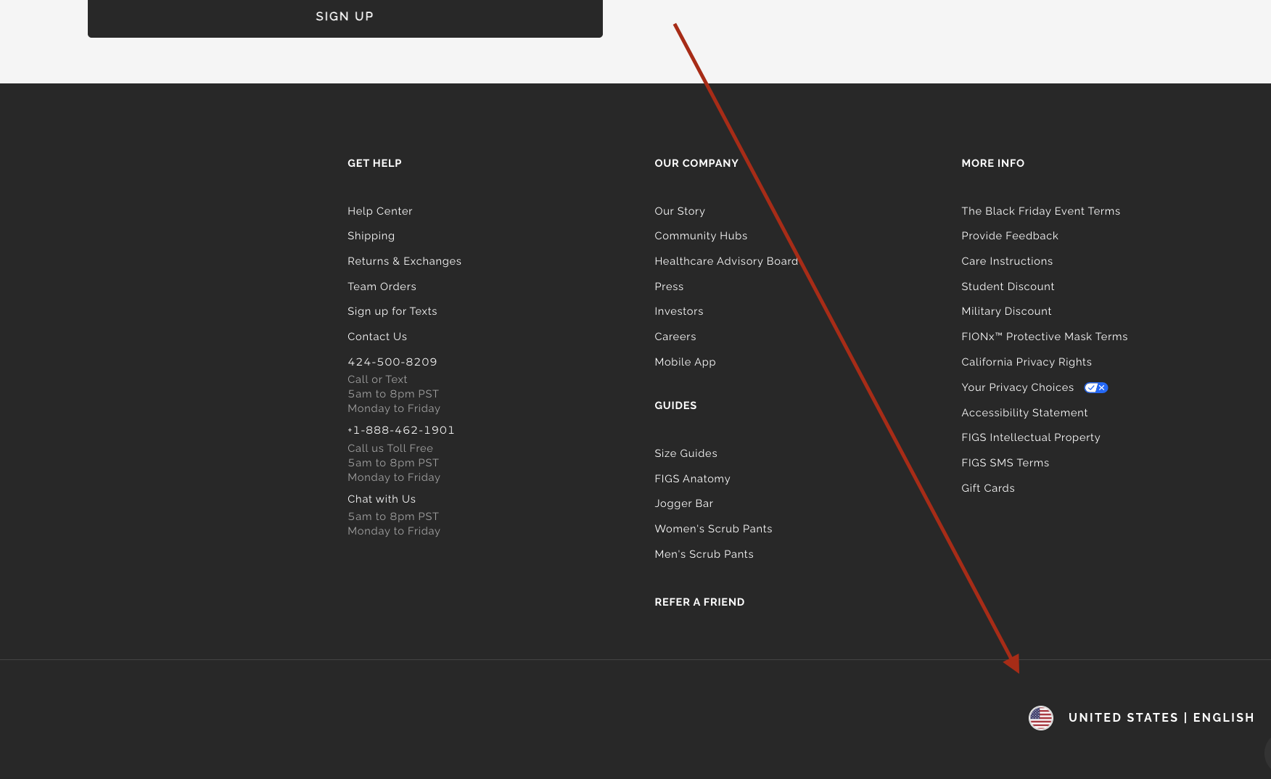Visit the Careers page

point(675,337)
